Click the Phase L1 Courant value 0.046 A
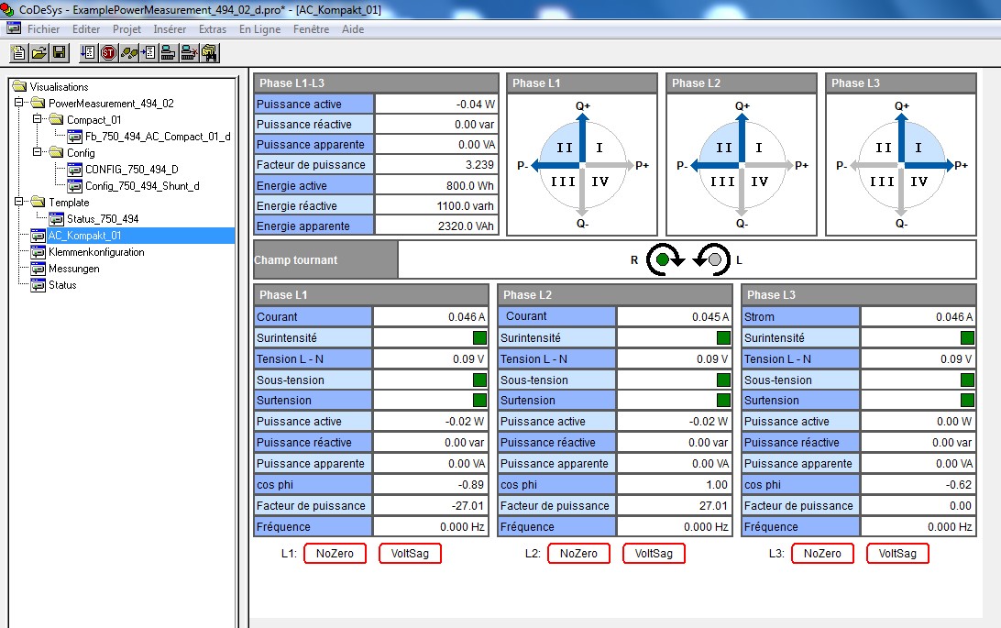The height and width of the screenshot is (628, 1001). tap(430, 316)
